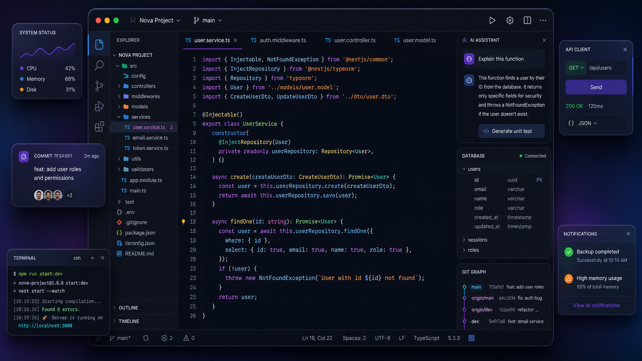
Task: Open Extensions icon in activity bar
Action: 99,127
